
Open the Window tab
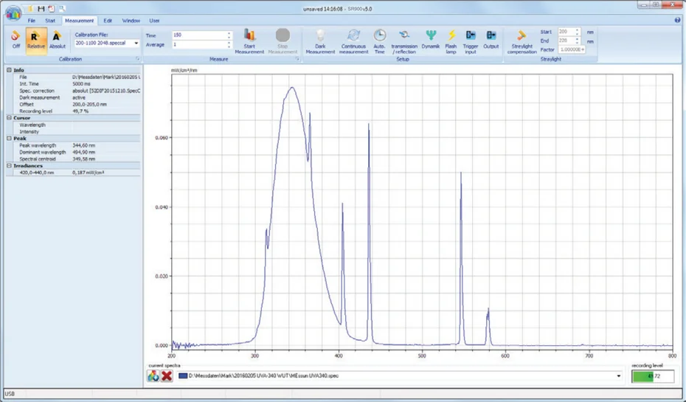click(x=131, y=21)
